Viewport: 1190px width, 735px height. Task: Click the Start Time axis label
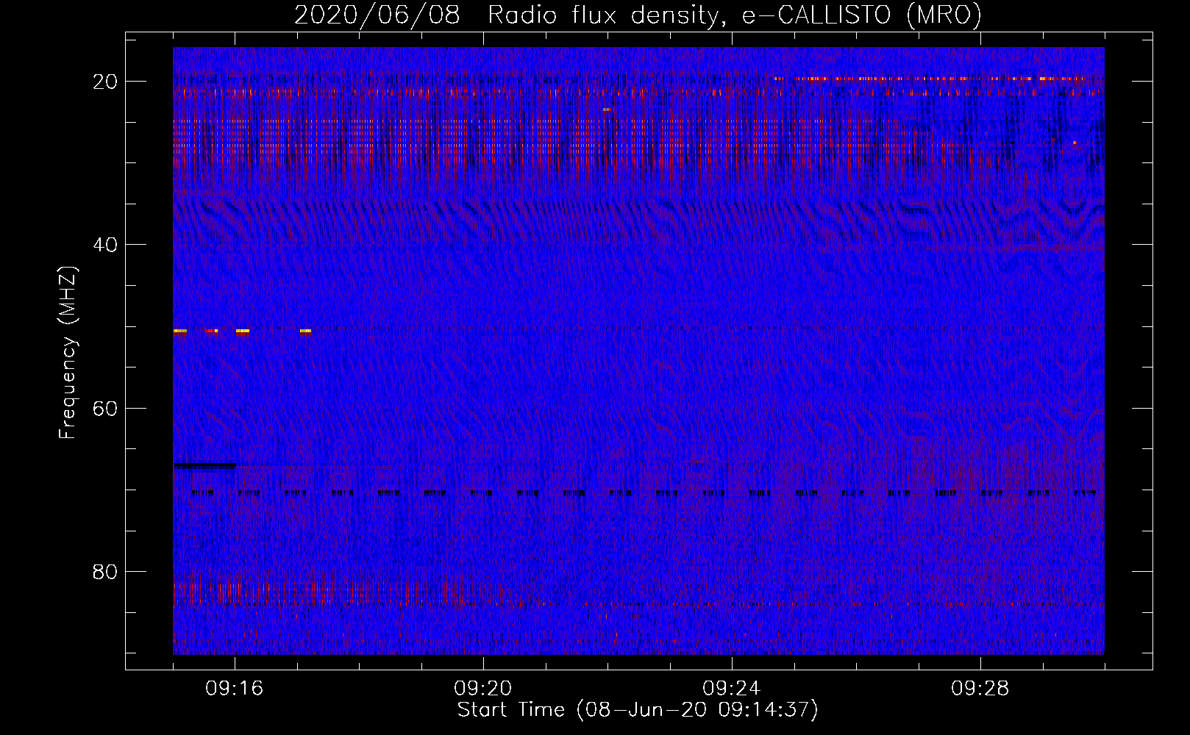638,710
